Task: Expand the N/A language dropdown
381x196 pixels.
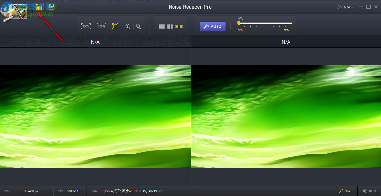Action: [349, 7]
